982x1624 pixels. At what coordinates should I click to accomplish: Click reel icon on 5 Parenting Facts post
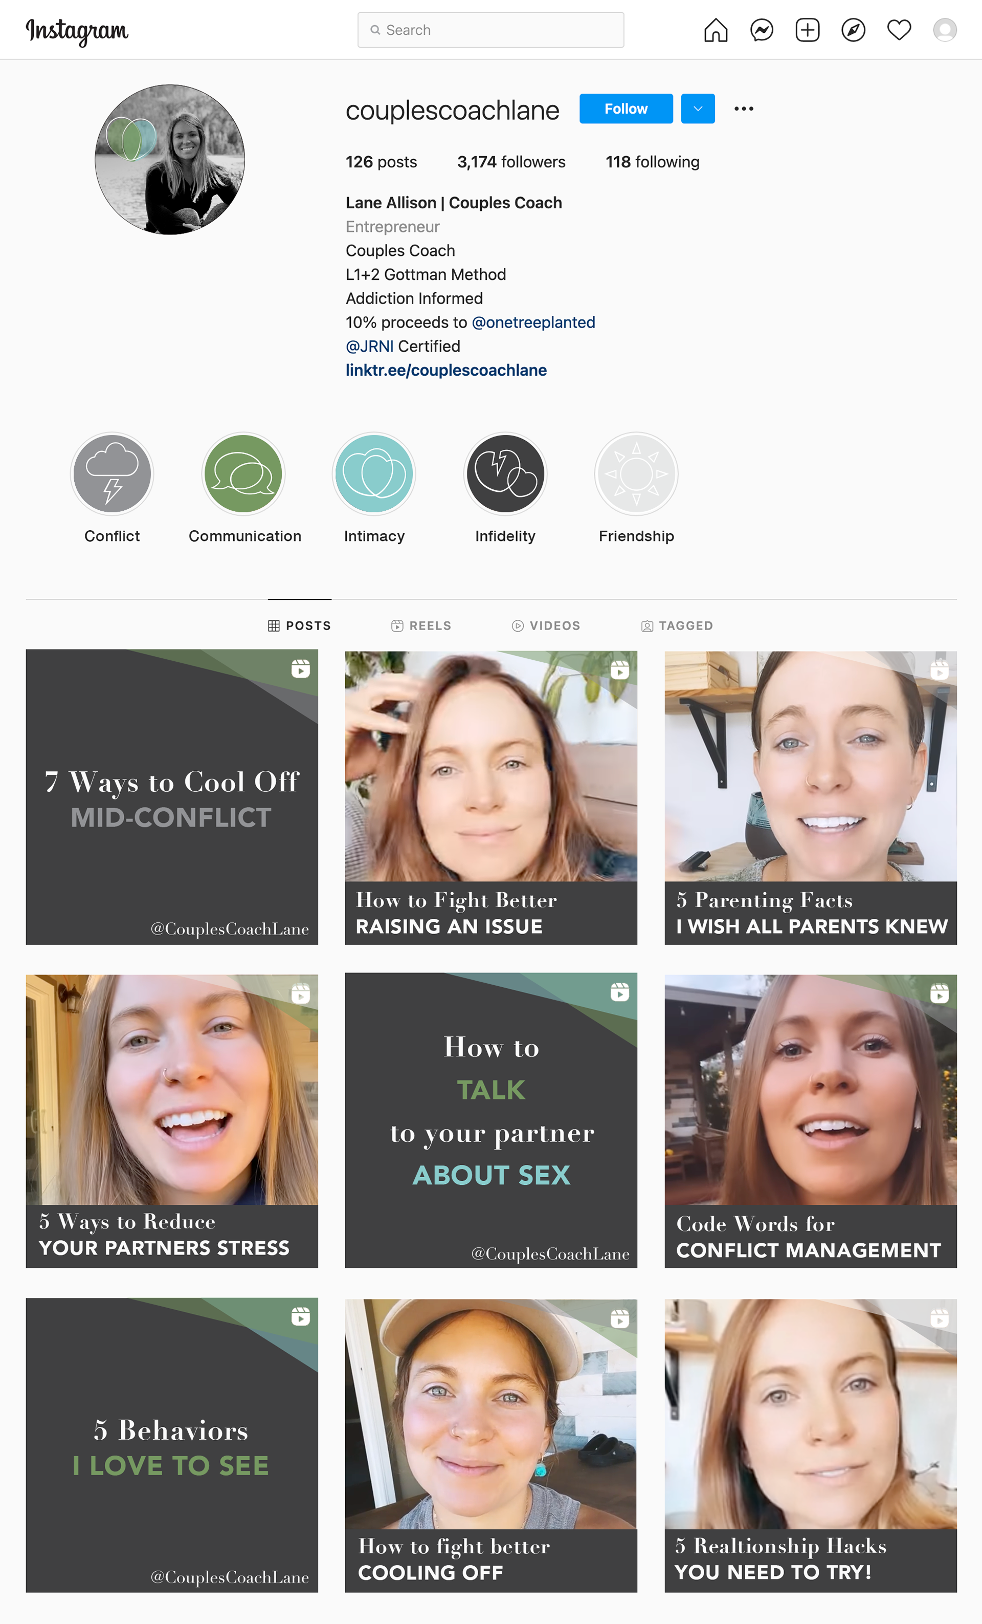939,670
